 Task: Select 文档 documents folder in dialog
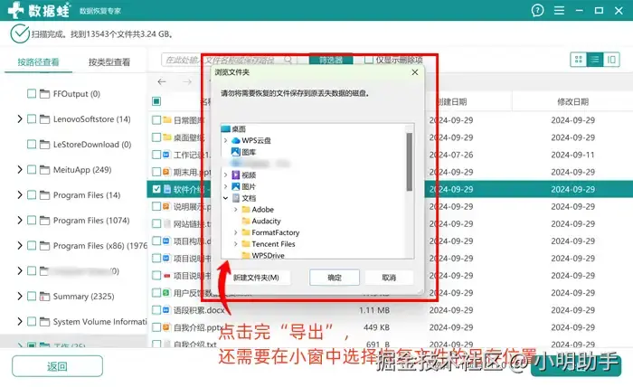tap(244, 198)
